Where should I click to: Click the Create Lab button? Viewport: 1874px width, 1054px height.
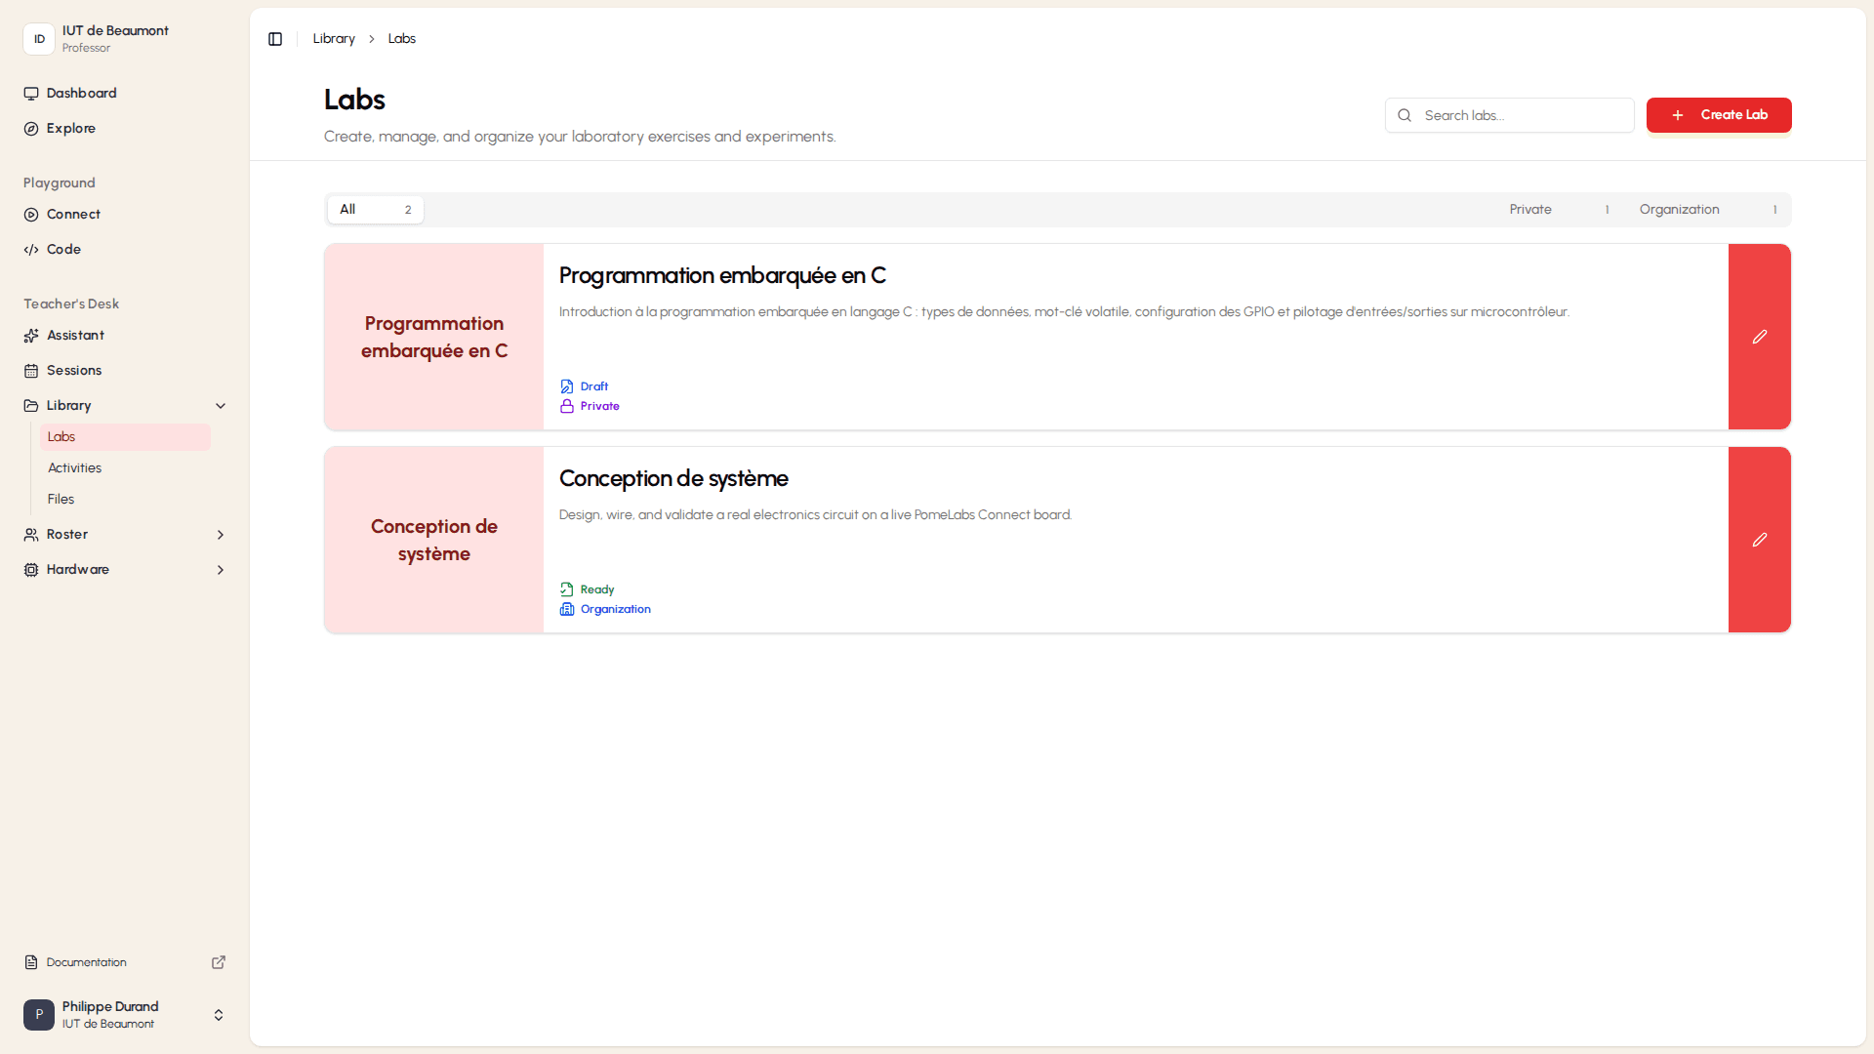[x=1719, y=115]
